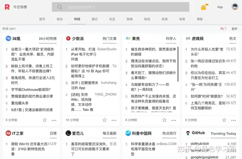Open article 派评 | 近期值得关注的 App

84,85
